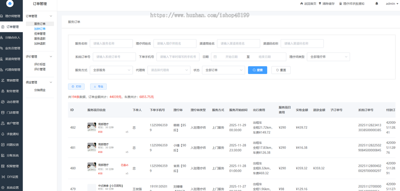This screenshot has height=191, width=400.
Task: Select 服务订单 submenu item
Action: [x=40, y=24]
